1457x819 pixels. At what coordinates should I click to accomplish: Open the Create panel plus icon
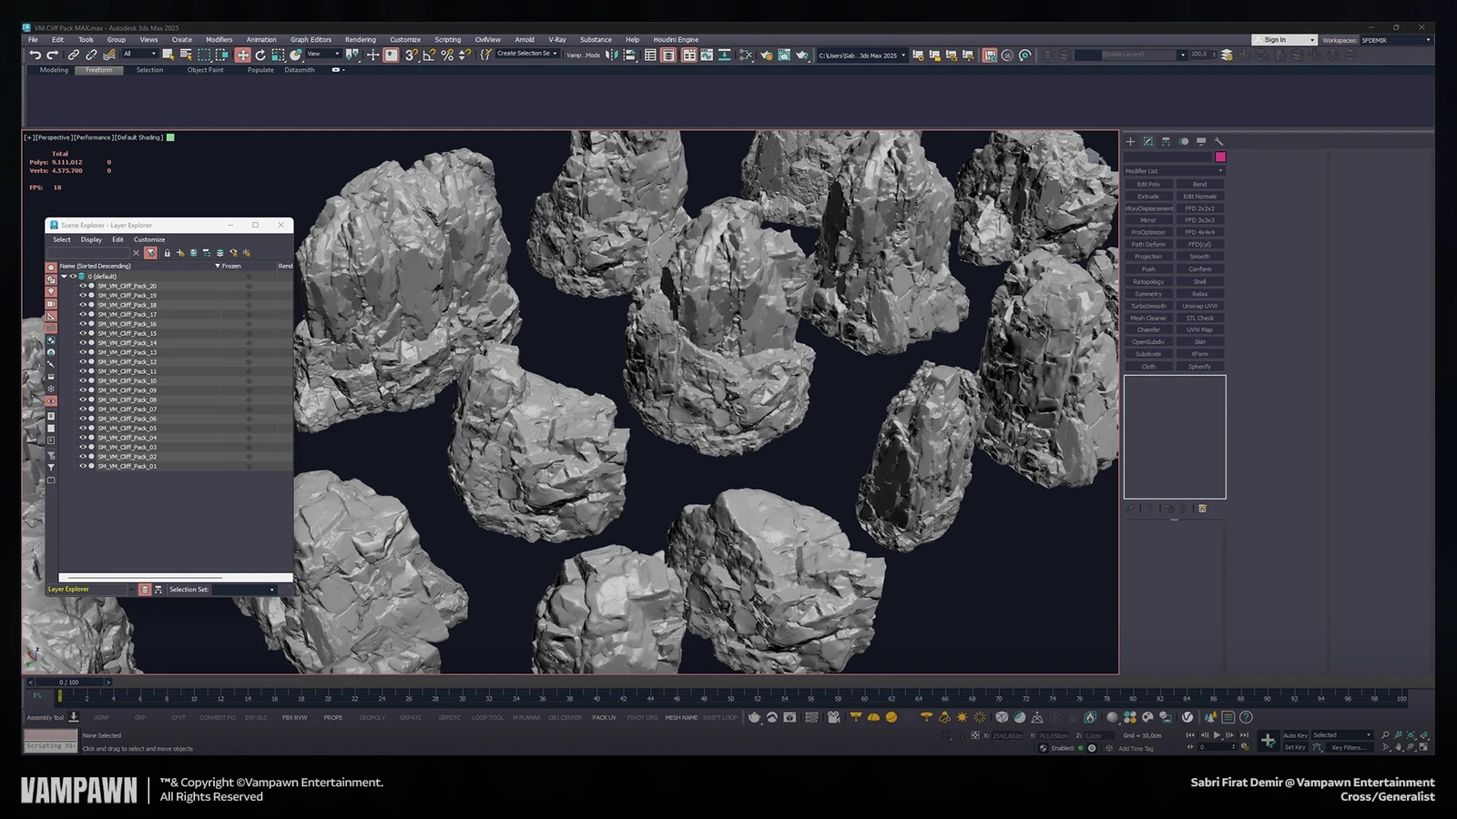1130,141
